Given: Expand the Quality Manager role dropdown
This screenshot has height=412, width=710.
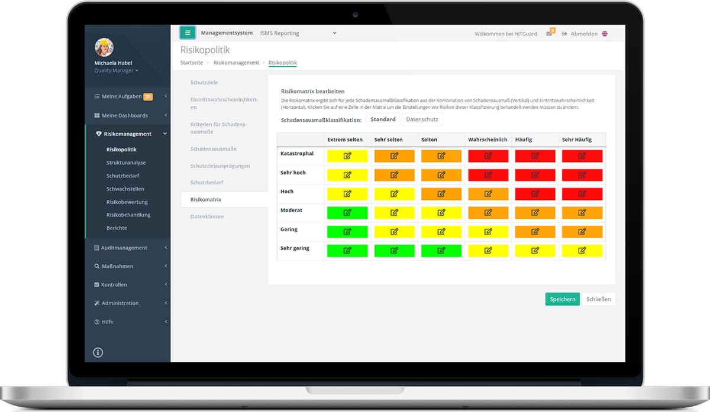Looking at the screenshot, I should (116, 70).
